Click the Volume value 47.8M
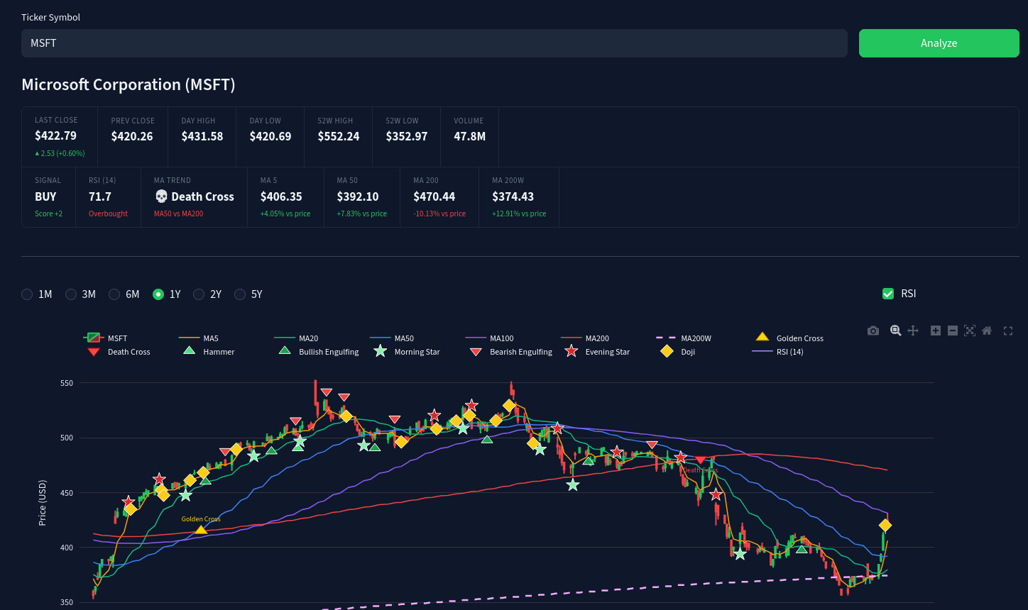Image resolution: width=1028 pixels, height=610 pixels. [470, 136]
